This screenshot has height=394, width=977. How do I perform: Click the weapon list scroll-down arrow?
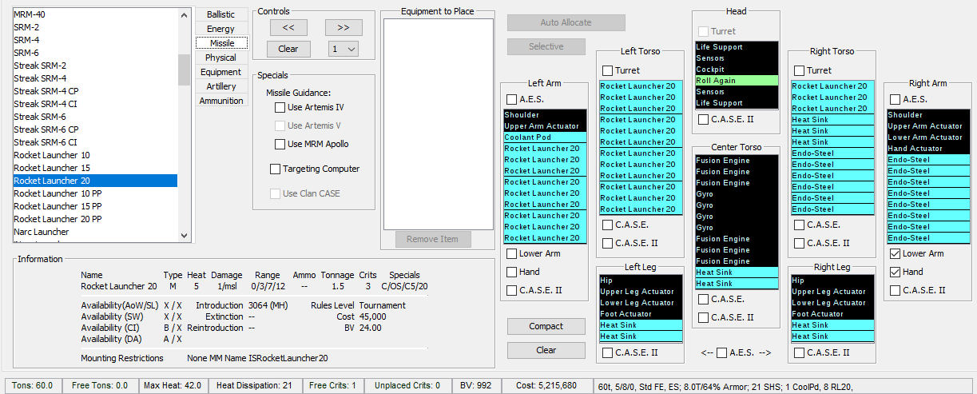185,235
